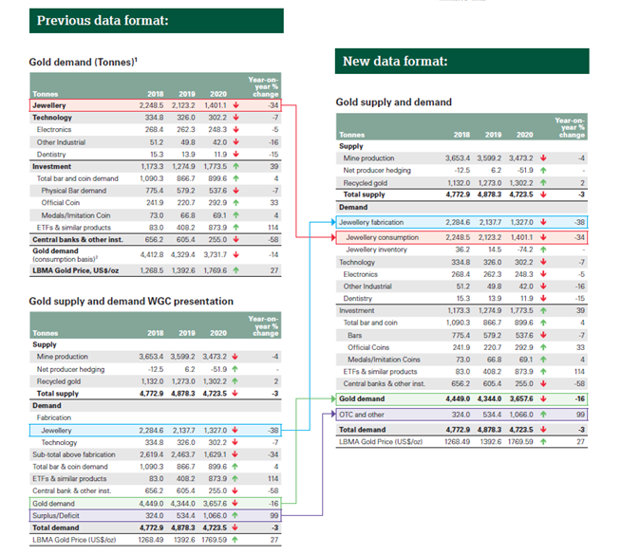Click the green up arrow in the Investment row of Gold demand table
Image resolution: width=621 pixels, height=555 pixels.
click(x=236, y=166)
